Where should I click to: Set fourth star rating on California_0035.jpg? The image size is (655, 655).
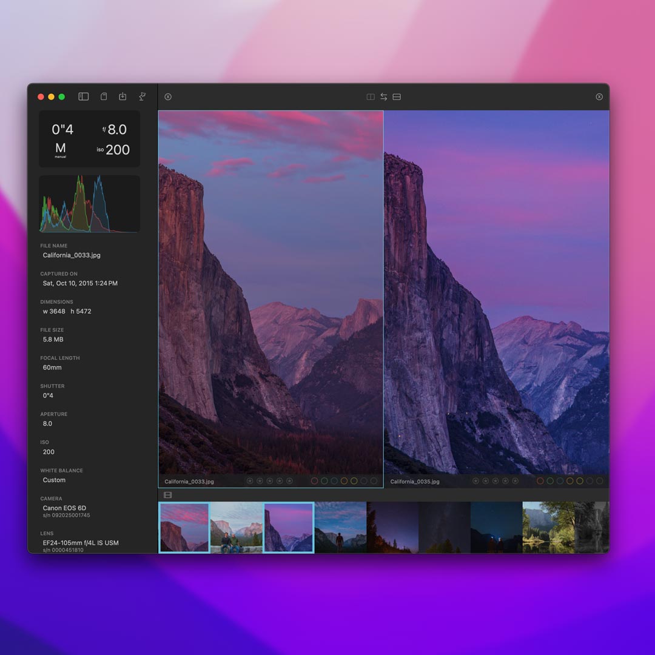505,481
